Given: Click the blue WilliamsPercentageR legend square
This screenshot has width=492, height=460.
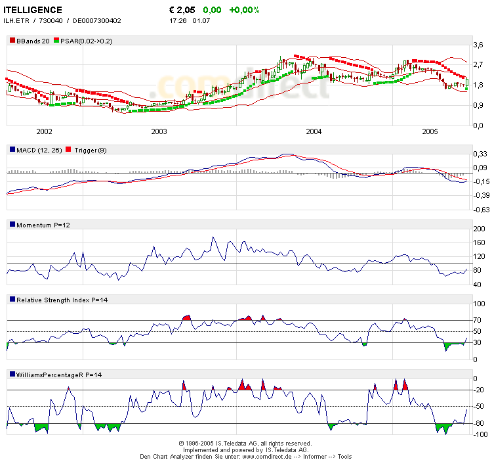Looking at the screenshot, I should point(12,374).
